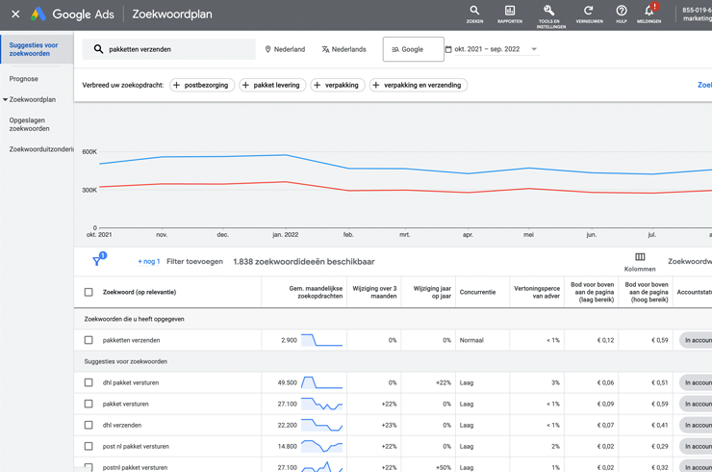712x472 pixels.
Task: Click trend sparkline for post nl pakket versturen
Action: pyautogui.click(x=321, y=446)
